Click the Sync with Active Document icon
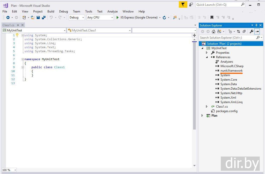Screen dimensions: 265x174 pyautogui.click(x=239, y=31)
